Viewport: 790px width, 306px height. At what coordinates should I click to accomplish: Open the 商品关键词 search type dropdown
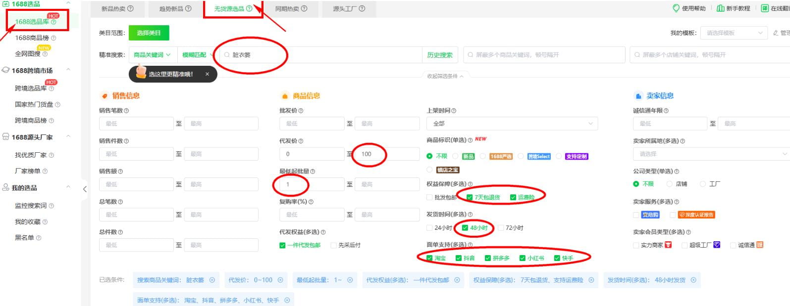tap(152, 55)
